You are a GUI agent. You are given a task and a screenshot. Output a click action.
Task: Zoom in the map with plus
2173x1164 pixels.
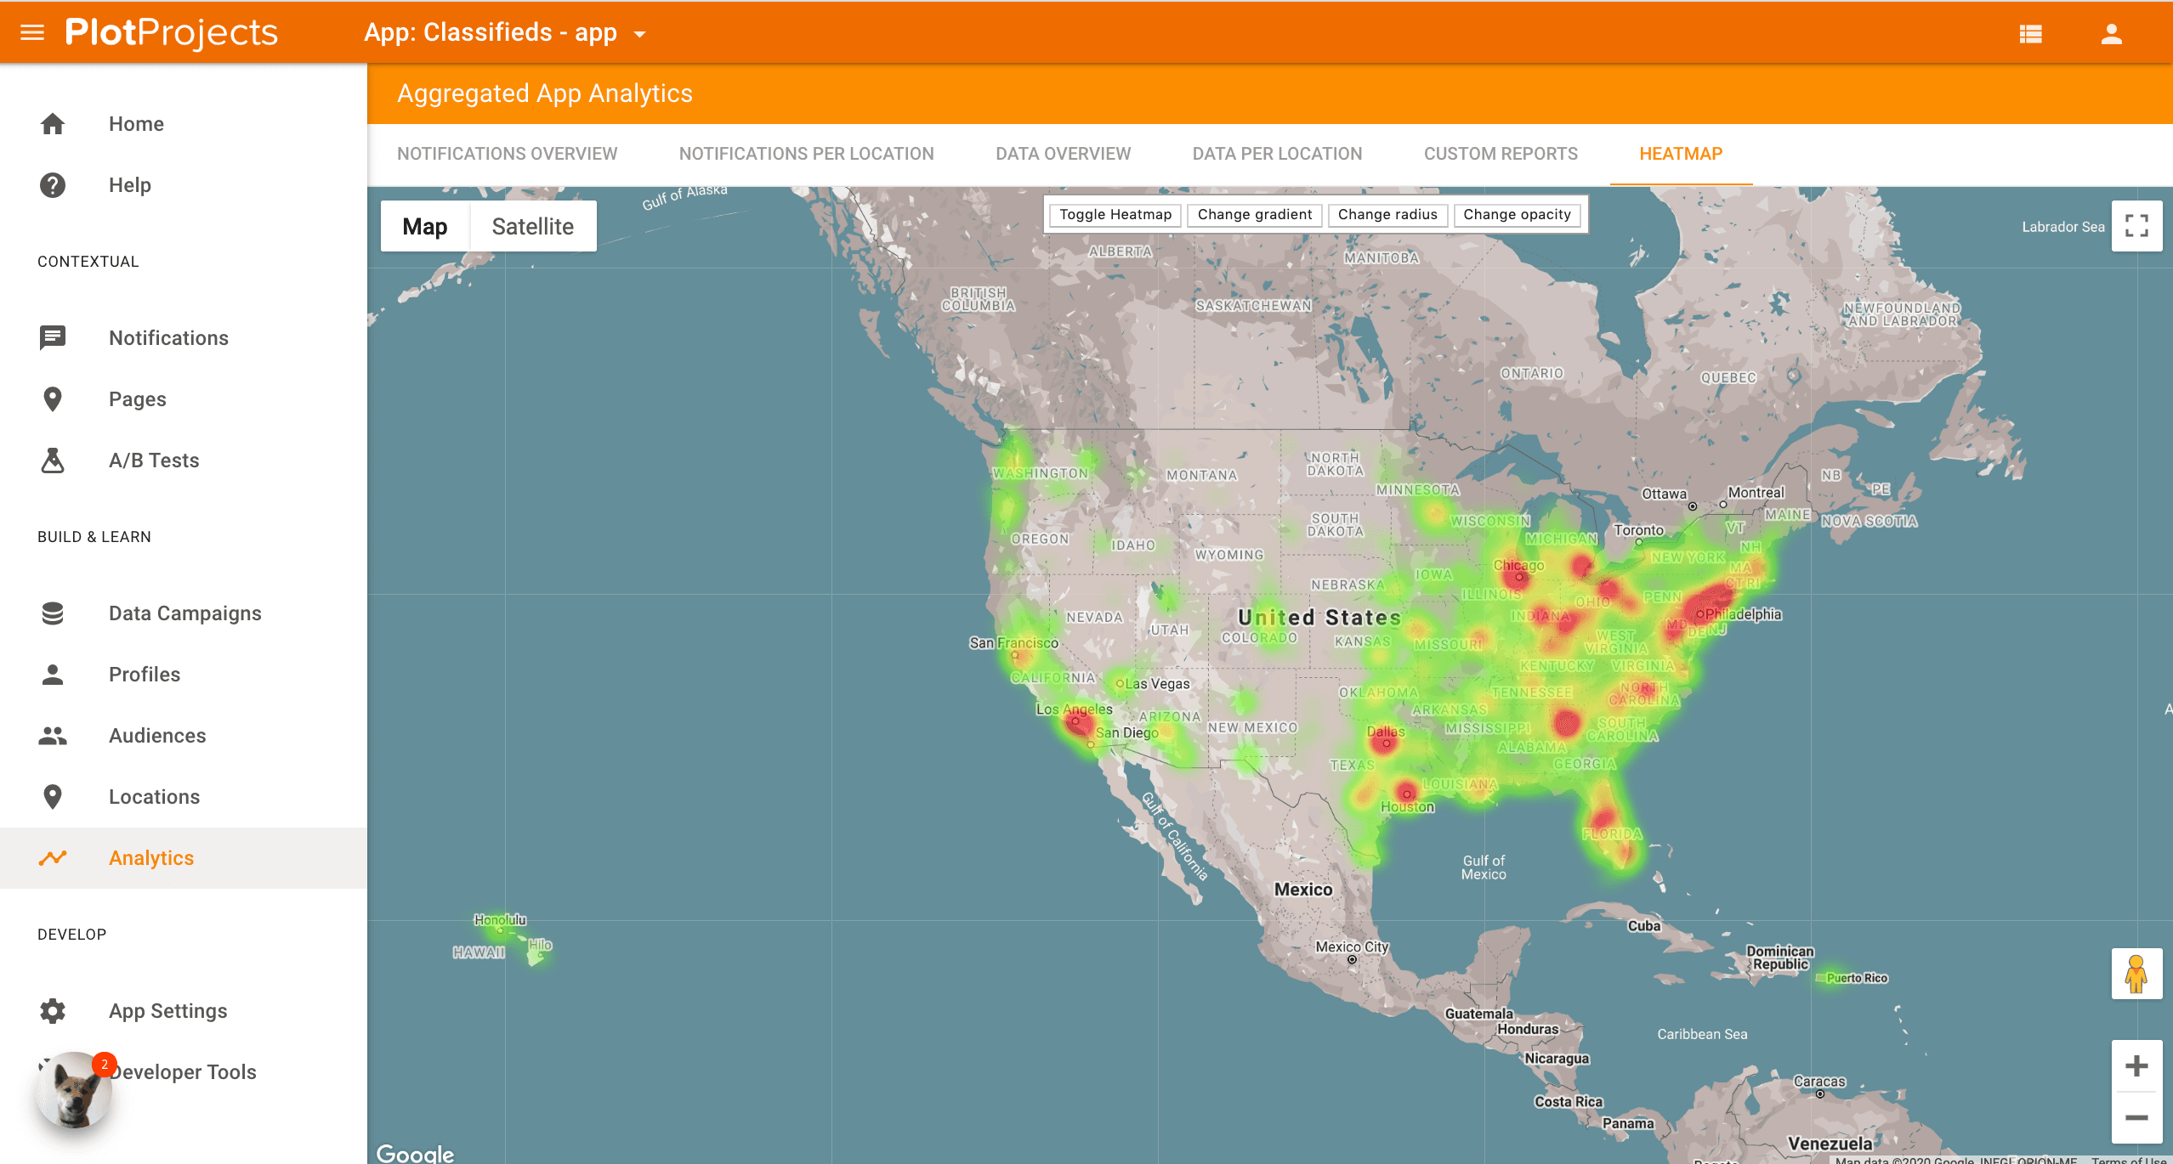tap(2136, 1066)
